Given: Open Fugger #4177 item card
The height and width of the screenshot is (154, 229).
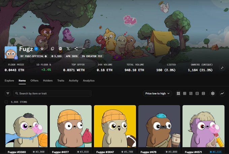Looking at the screenshot, I should 71,129.
